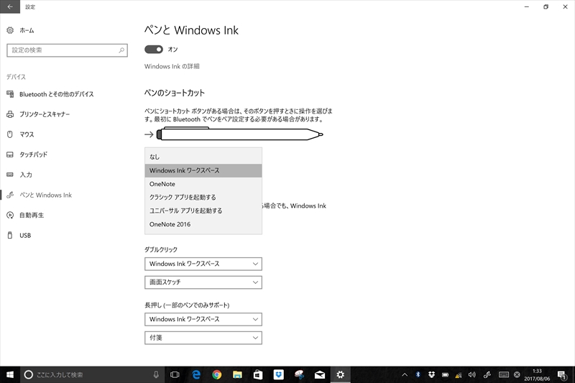Choose OneNote in the open dropdown list

pos(203,184)
